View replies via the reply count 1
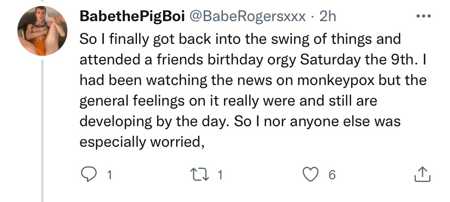The image size is (450, 202). 109,175
